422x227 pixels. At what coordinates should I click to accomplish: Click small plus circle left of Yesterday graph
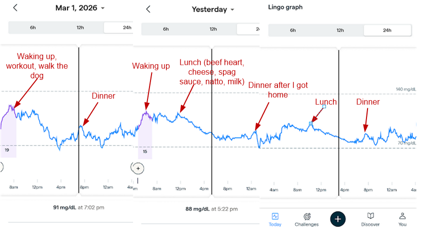138,168
